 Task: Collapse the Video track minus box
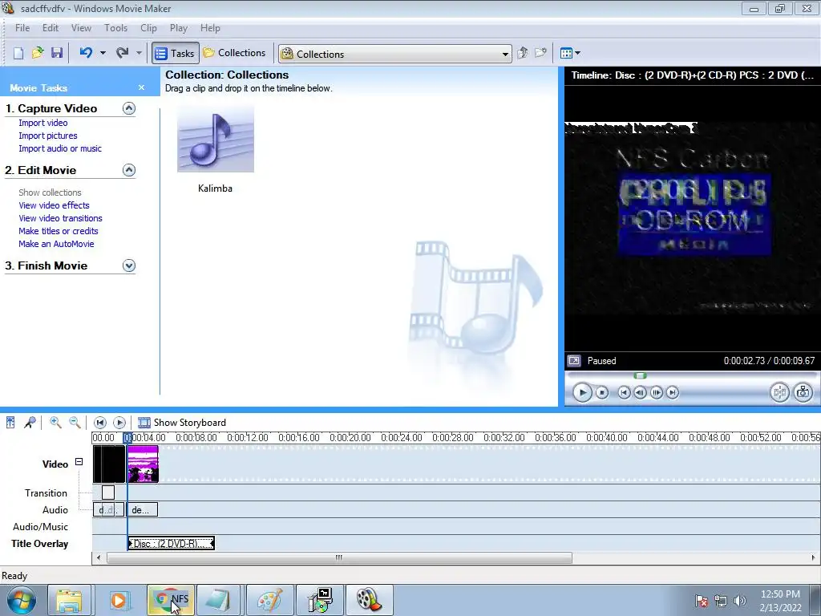pyautogui.click(x=79, y=462)
